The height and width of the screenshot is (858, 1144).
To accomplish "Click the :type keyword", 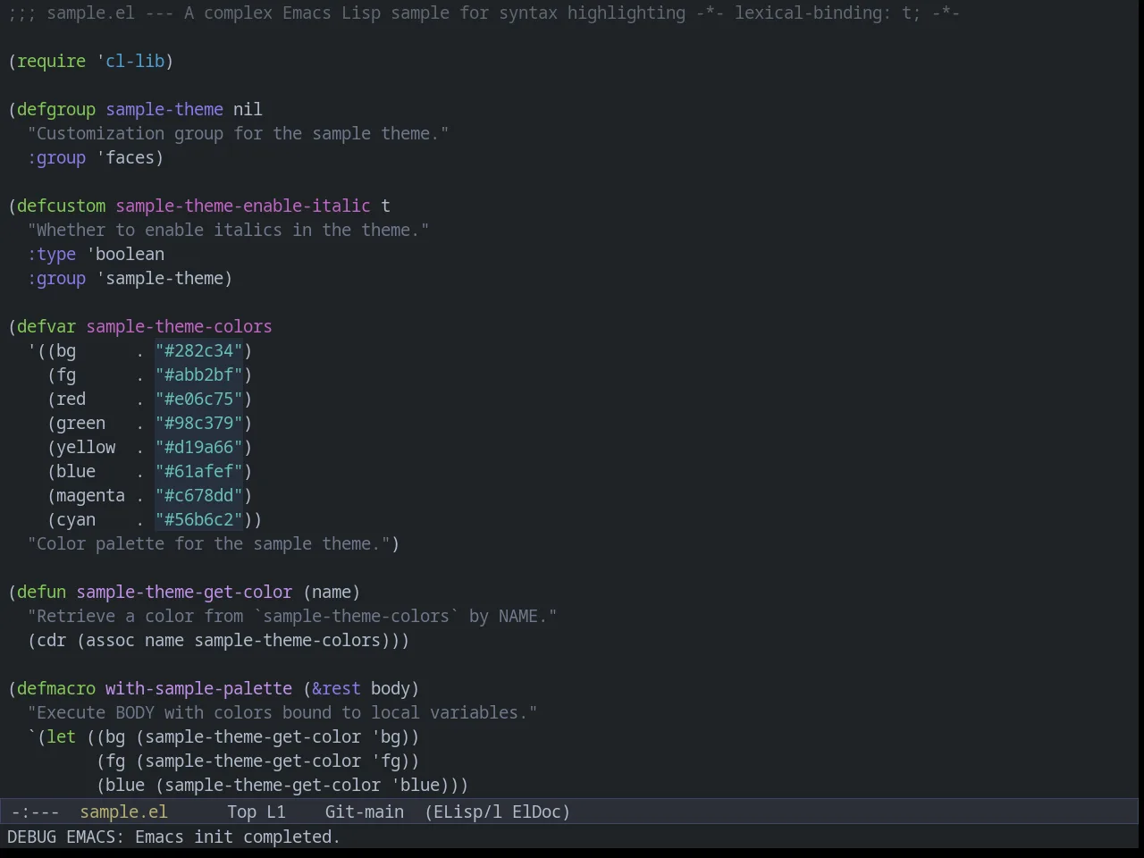I will pos(52,254).
